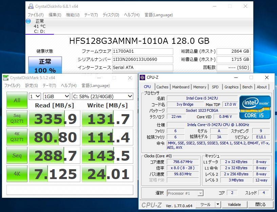The width and height of the screenshot is (277, 212).
Task: Click the Seq read result 288.7
Action: (x=55, y=155)
